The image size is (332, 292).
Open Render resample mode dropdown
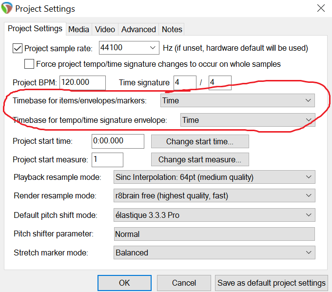pyautogui.click(x=214, y=196)
